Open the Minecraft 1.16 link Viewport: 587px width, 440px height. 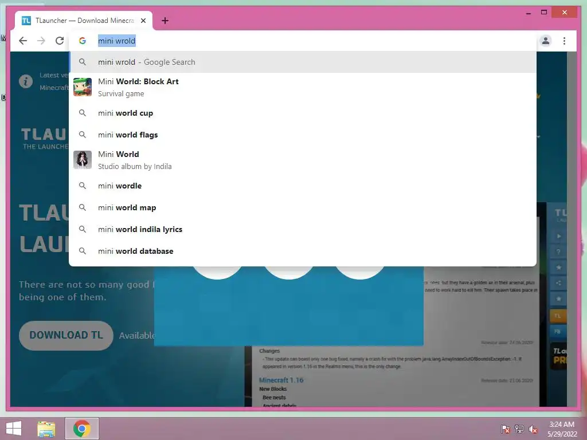click(x=281, y=380)
